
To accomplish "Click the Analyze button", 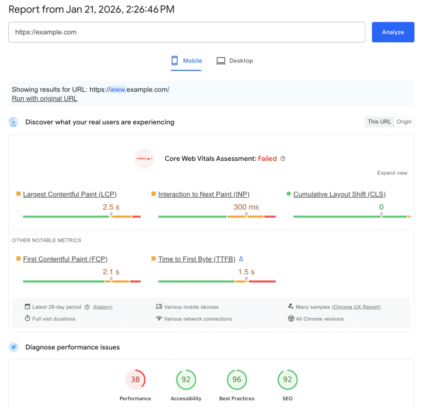I will click(393, 32).
